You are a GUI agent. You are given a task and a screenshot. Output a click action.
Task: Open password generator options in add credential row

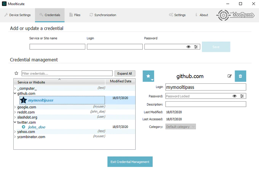[x=196, y=47]
